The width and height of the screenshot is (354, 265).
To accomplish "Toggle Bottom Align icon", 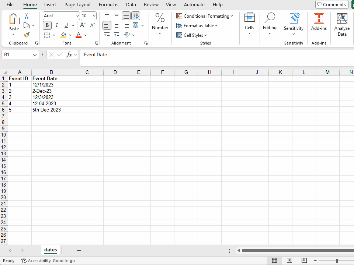I will [x=126, y=16].
